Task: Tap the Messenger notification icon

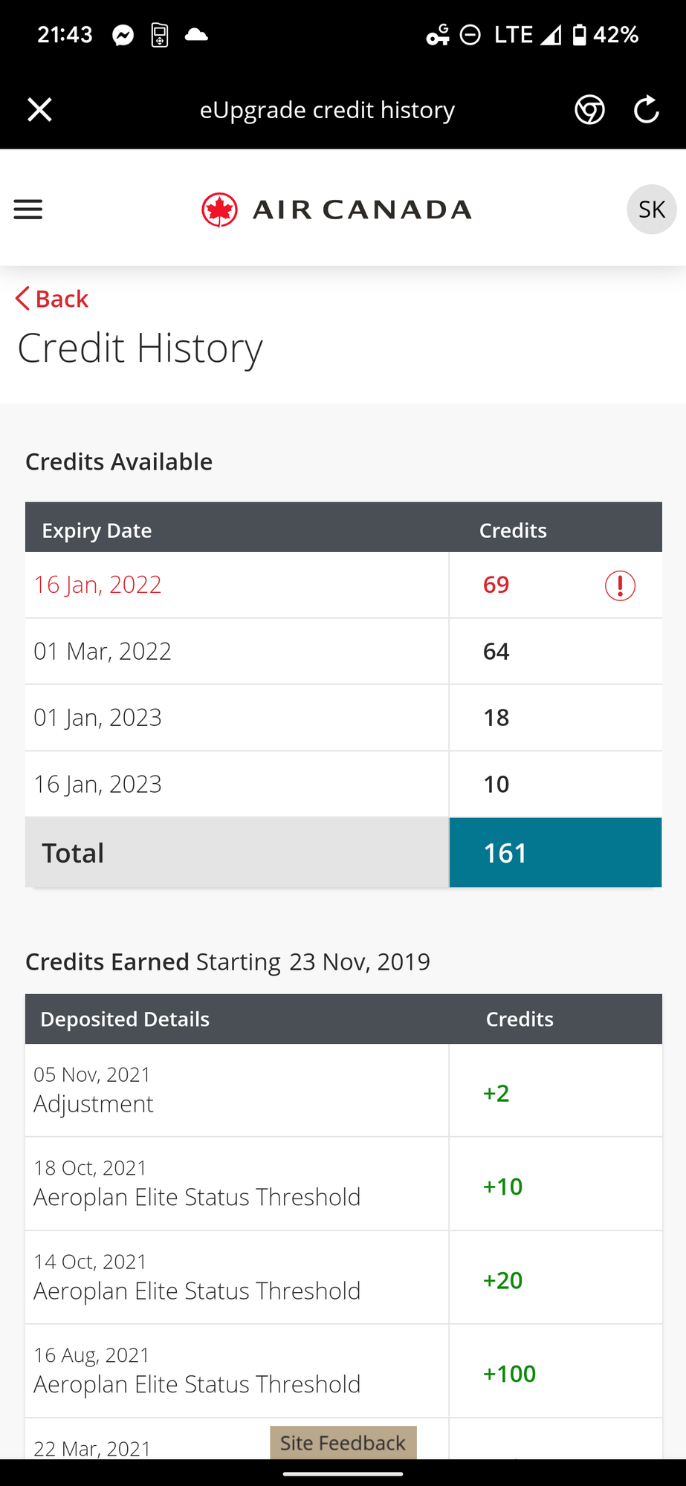Action: [x=123, y=35]
